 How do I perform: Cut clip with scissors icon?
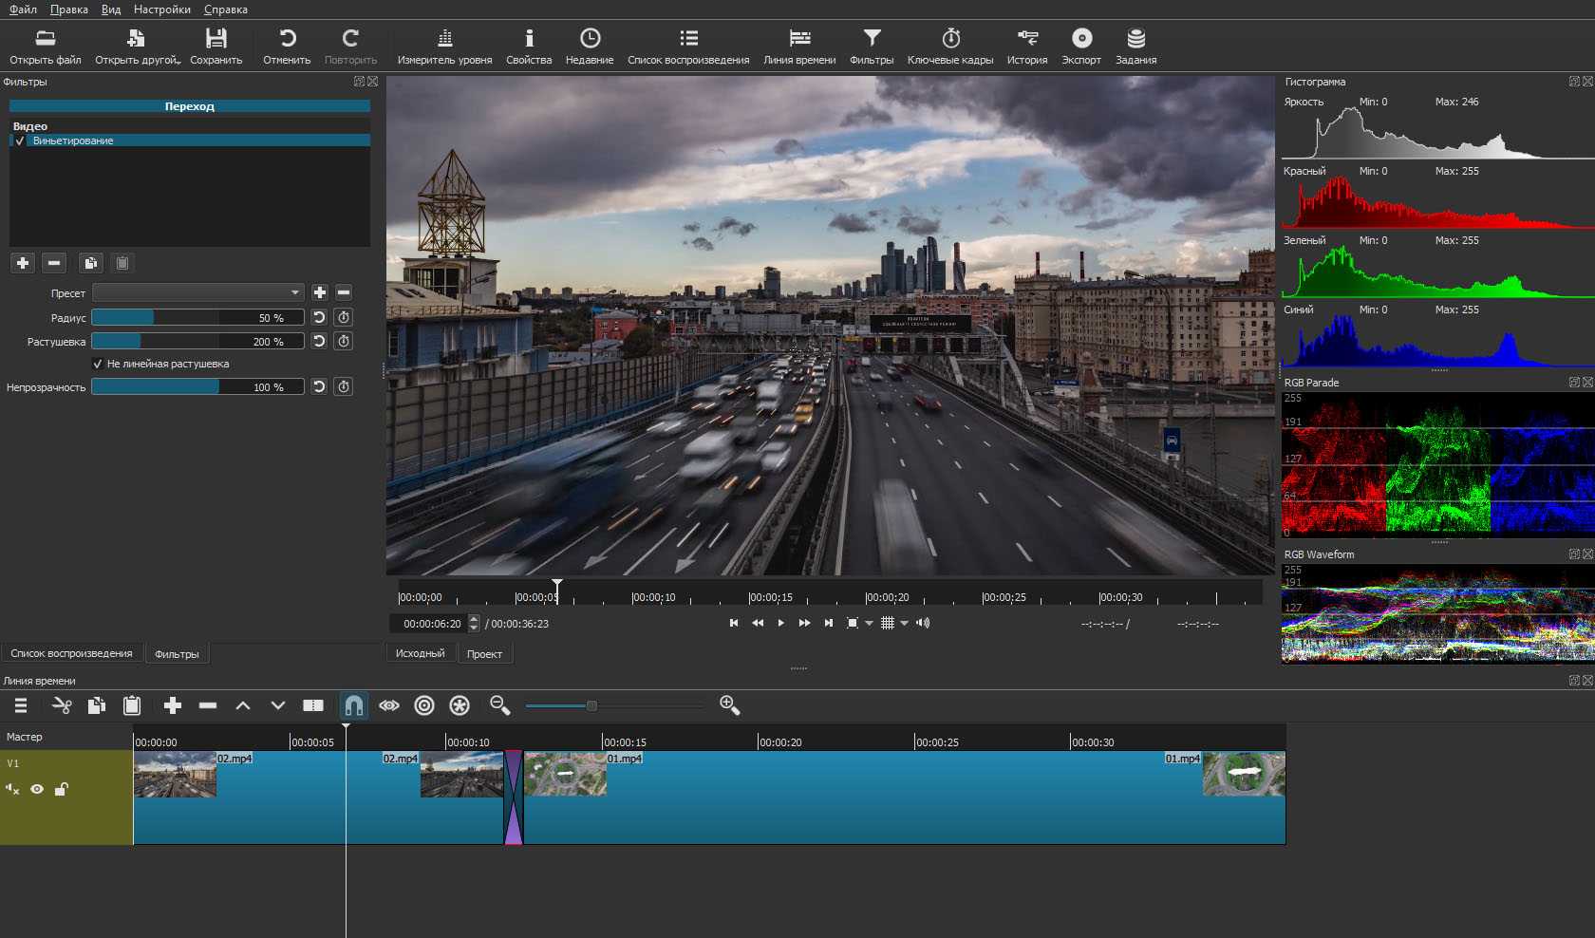point(62,705)
